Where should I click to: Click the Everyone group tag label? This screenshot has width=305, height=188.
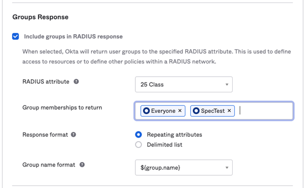pyautogui.click(x=163, y=111)
